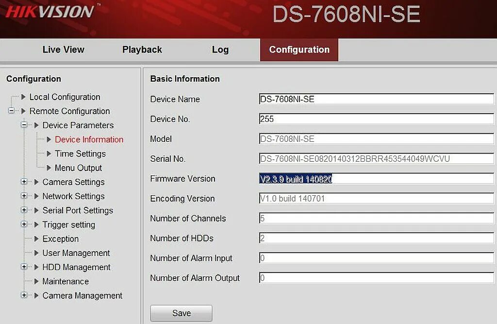Viewport: 497px width, 324px height.
Task: Select HDD Management tree entry
Action: point(76,267)
